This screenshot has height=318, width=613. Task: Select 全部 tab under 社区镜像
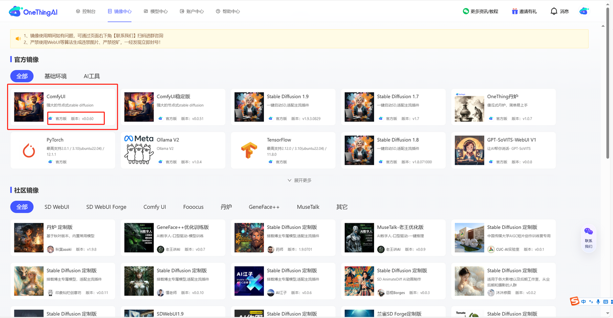(x=22, y=207)
